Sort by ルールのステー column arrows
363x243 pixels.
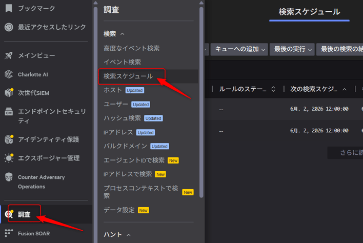click(x=273, y=89)
